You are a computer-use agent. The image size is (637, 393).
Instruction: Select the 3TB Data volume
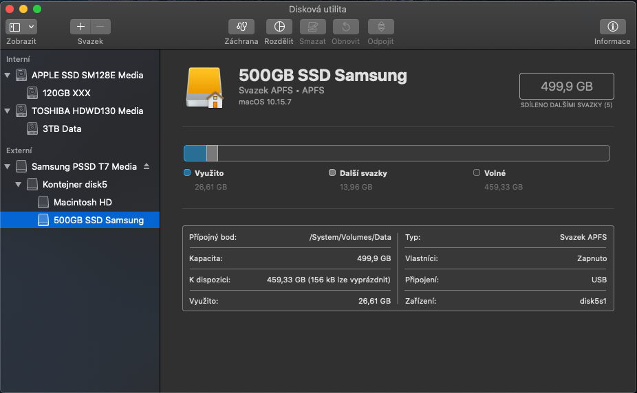click(x=62, y=128)
